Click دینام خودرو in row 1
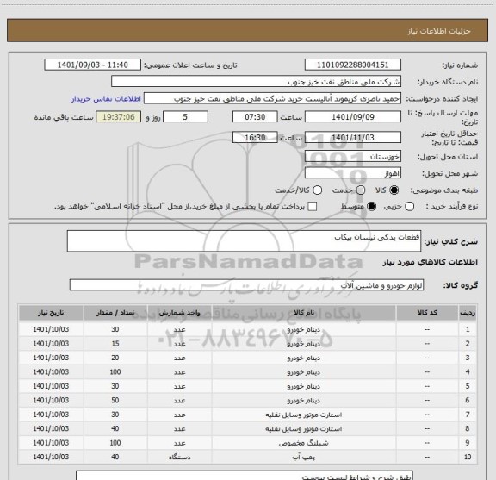The image size is (496, 480). 304,329
